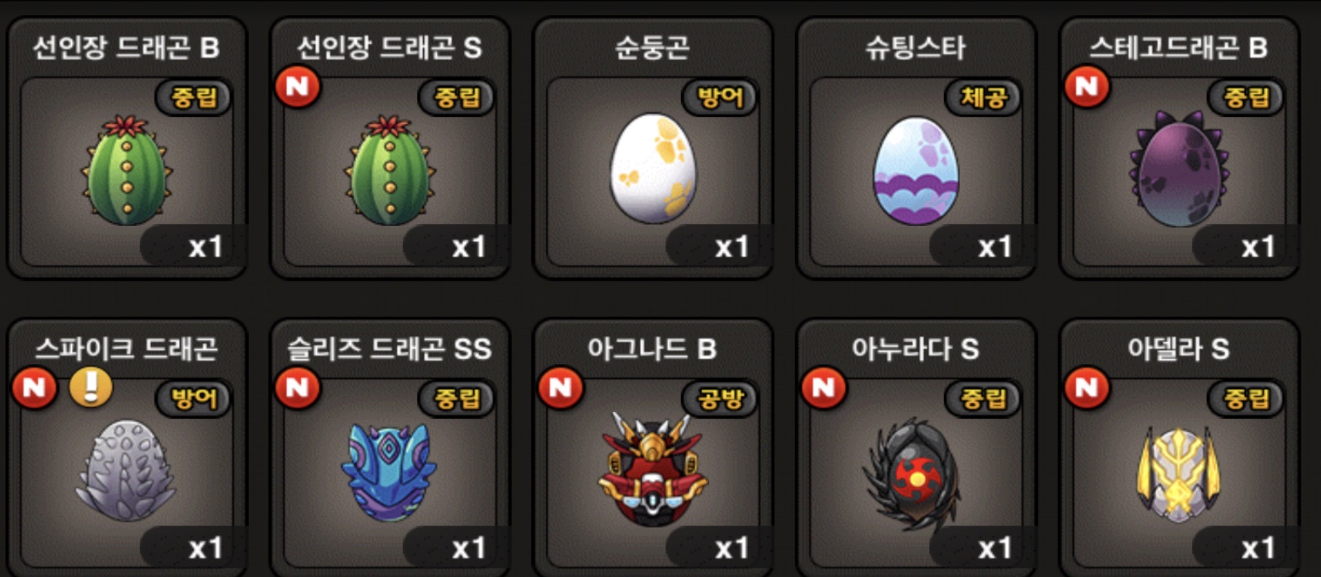Tap the 체공 tag on 슈팅스타 card
This screenshot has height=577, width=1321.
pyautogui.click(x=982, y=97)
